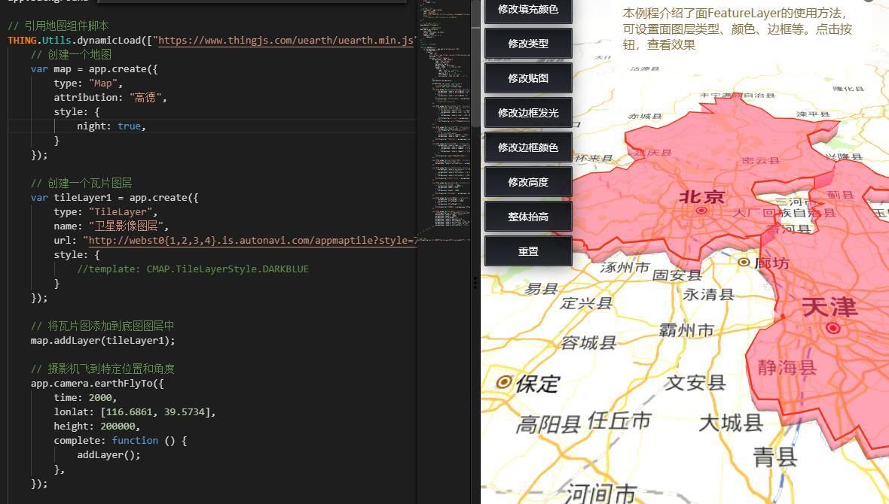Open the autonavi appmaptile URL in code
The image size is (889, 504).
(252, 240)
